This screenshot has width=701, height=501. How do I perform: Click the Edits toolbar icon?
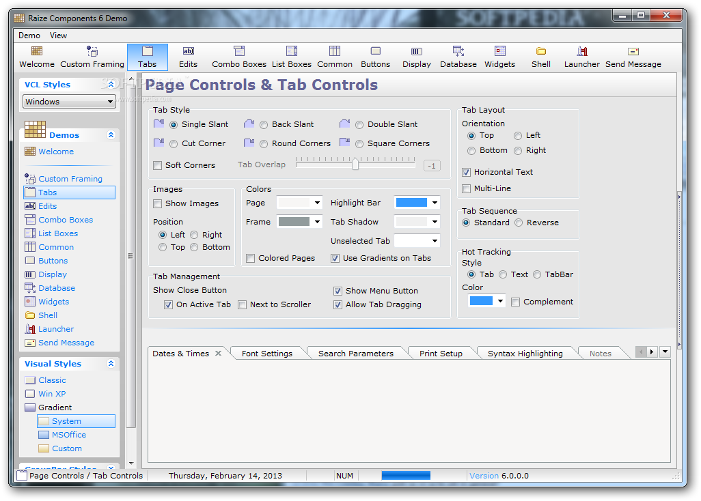(x=188, y=51)
